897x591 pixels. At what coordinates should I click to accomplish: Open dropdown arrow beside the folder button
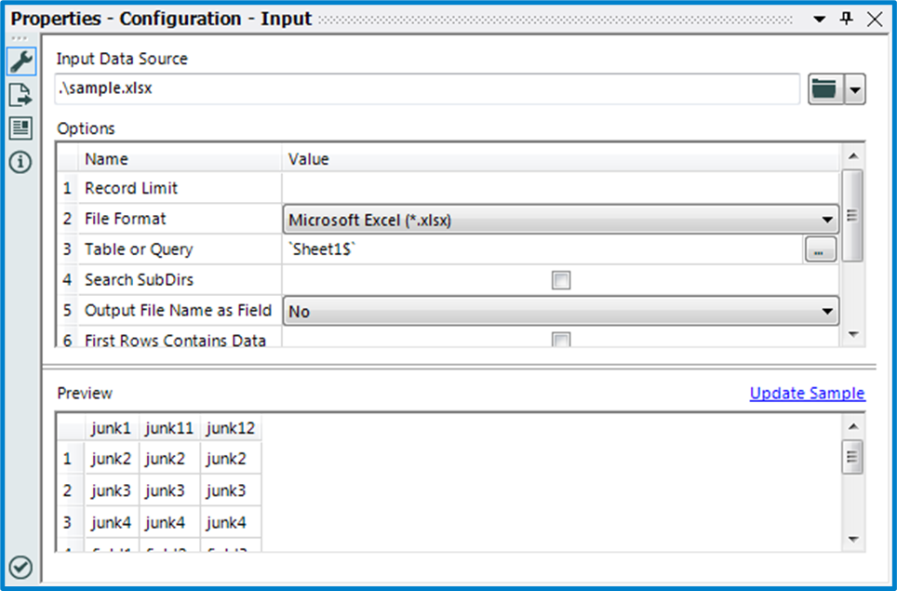point(855,90)
